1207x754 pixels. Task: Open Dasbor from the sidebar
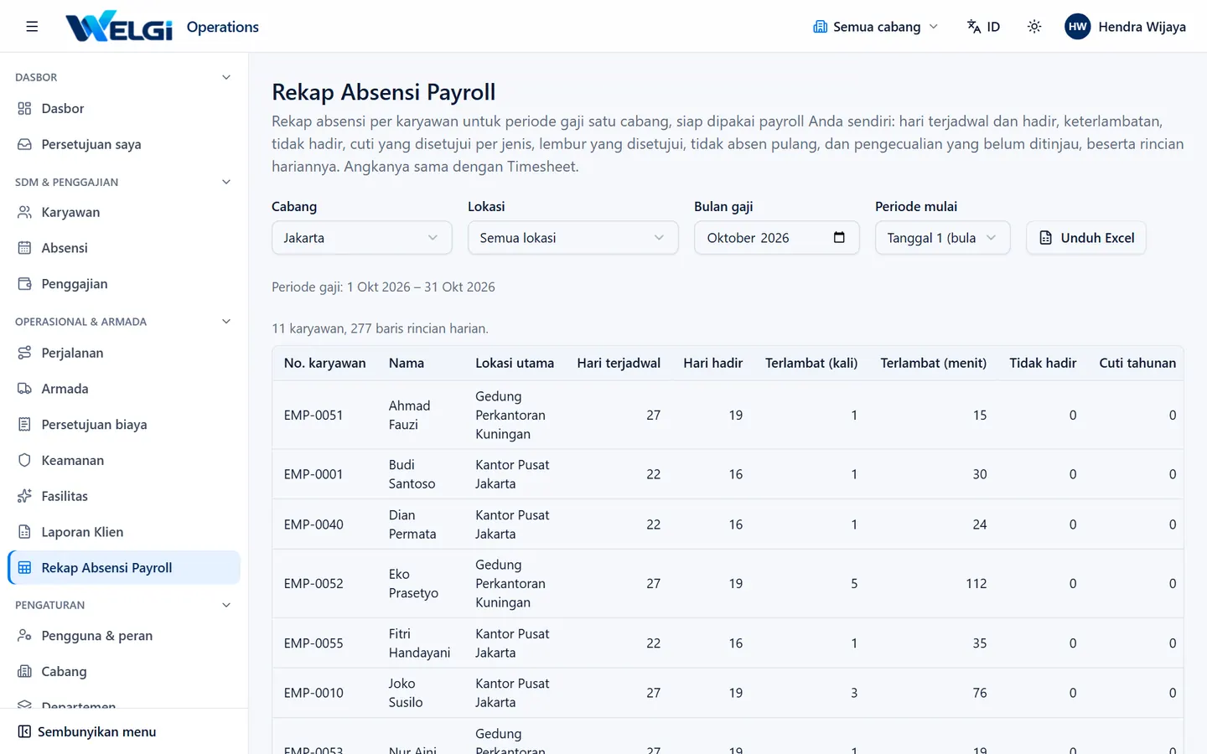[124, 109]
